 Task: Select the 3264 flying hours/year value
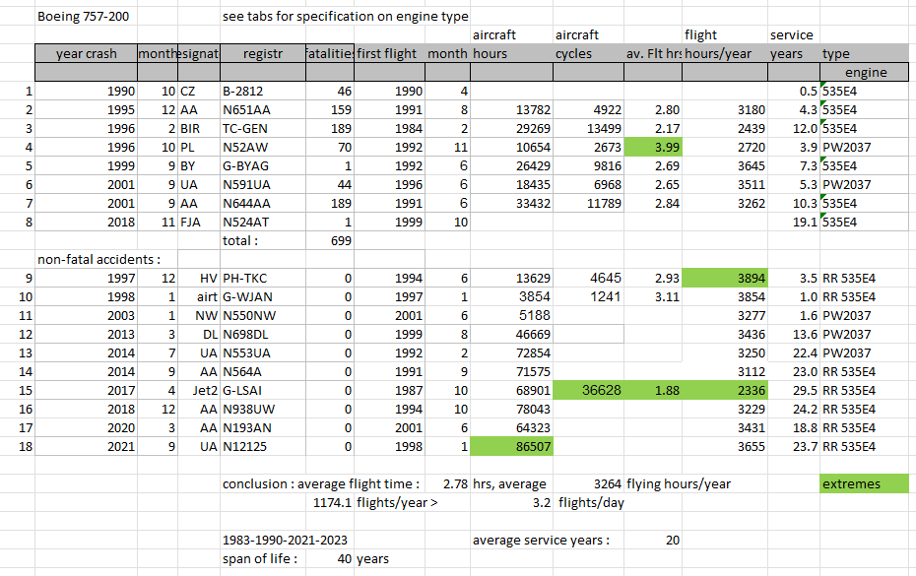click(x=588, y=483)
